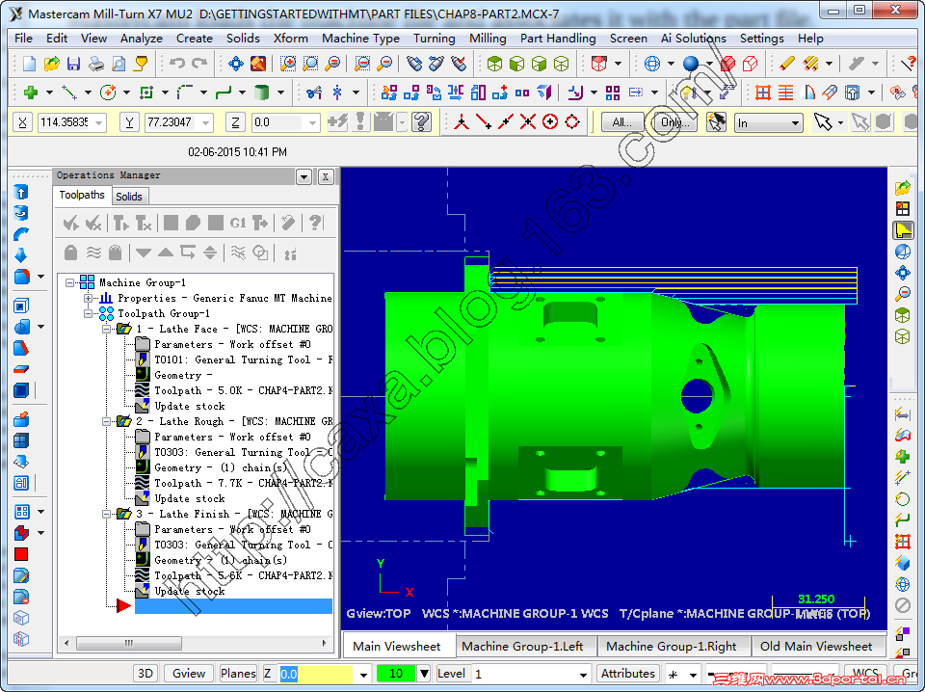Open the Y coordinate dropdown
Viewport: 925px width, 692px height.
click(x=205, y=122)
